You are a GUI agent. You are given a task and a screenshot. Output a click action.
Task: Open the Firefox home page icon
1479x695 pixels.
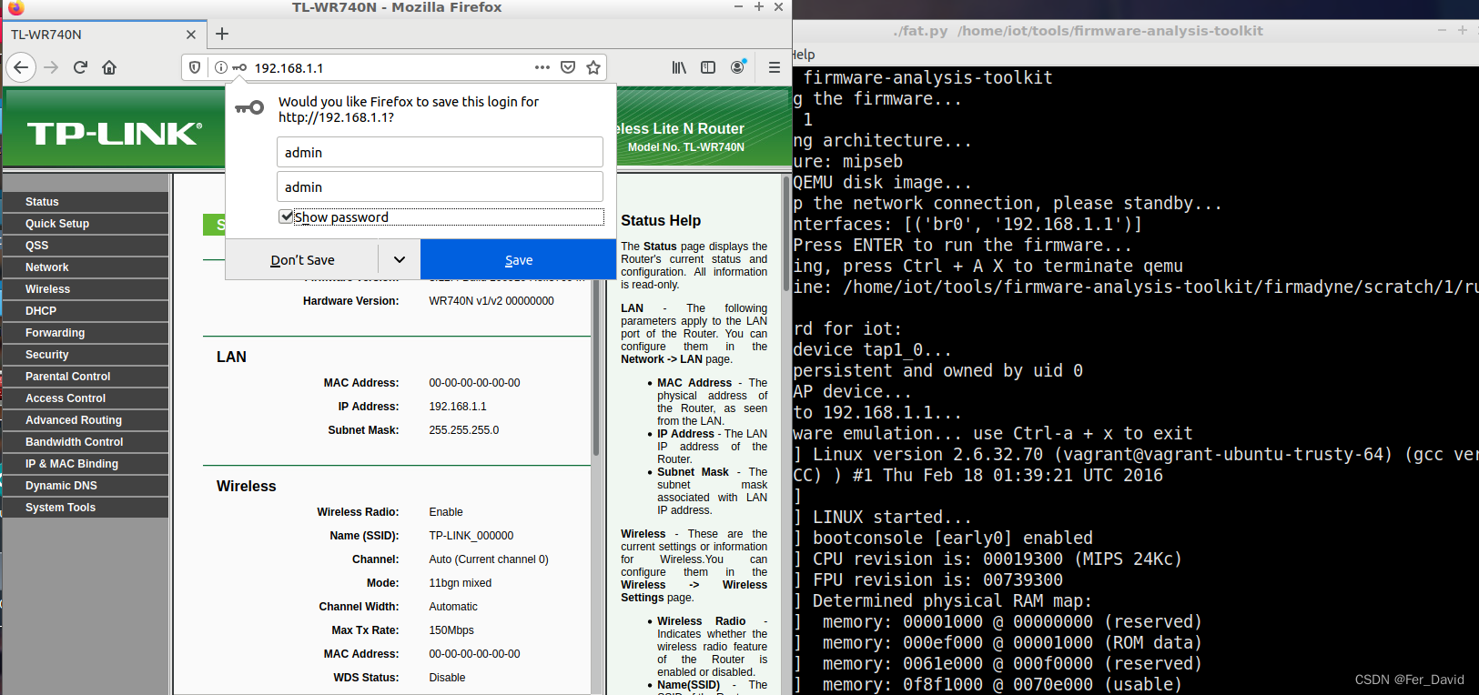point(109,67)
